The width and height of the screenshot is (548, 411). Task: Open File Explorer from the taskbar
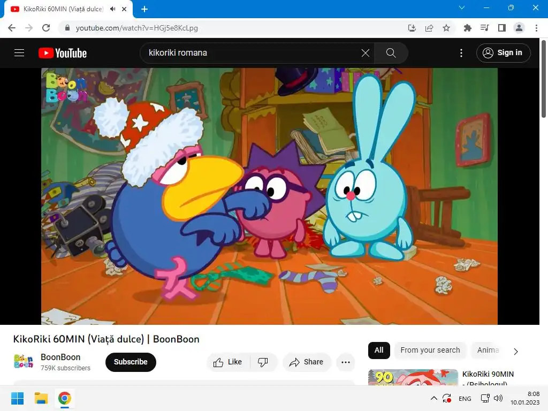41,398
